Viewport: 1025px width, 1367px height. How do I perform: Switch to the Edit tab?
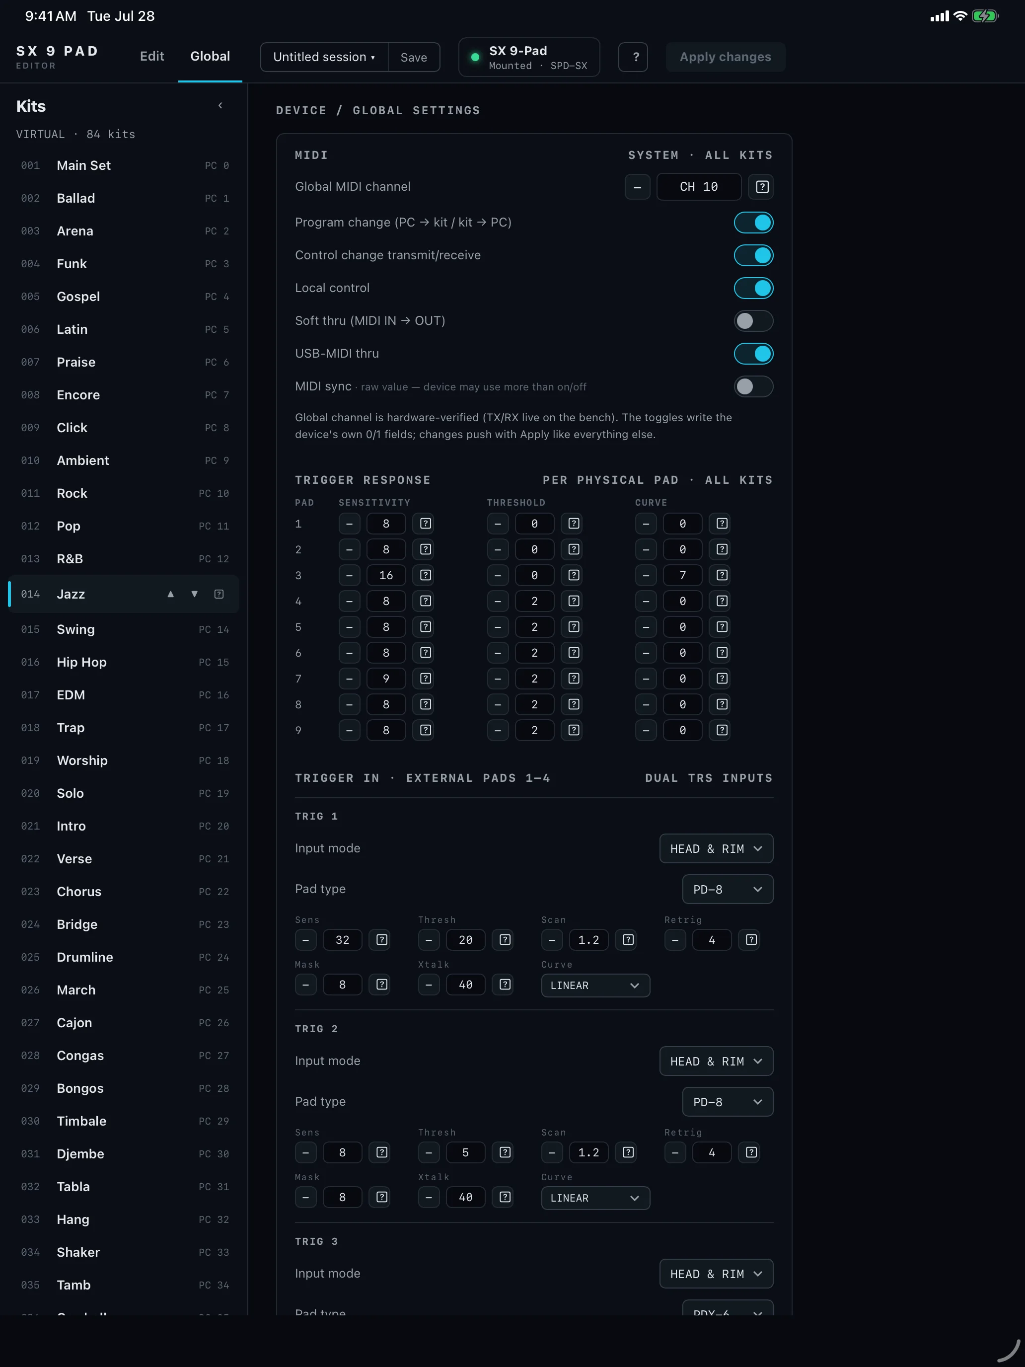pyautogui.click(x=152, y=56)
